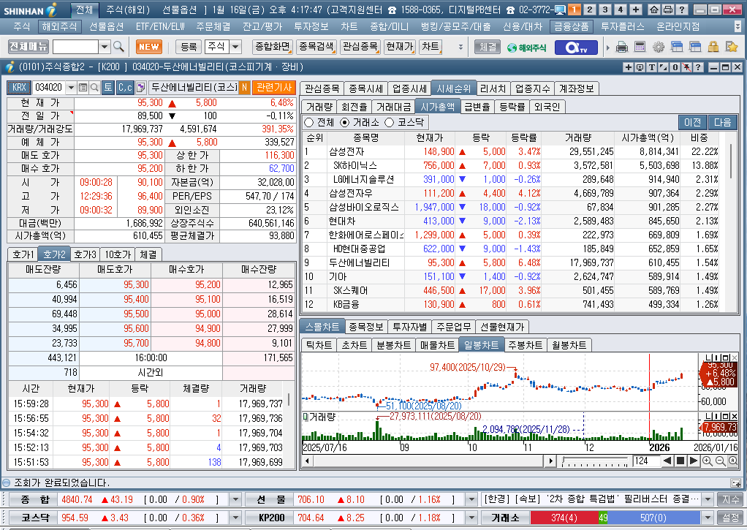Switch to the 주봉차트 tab
747x530 pixels.
pos(525,345)
